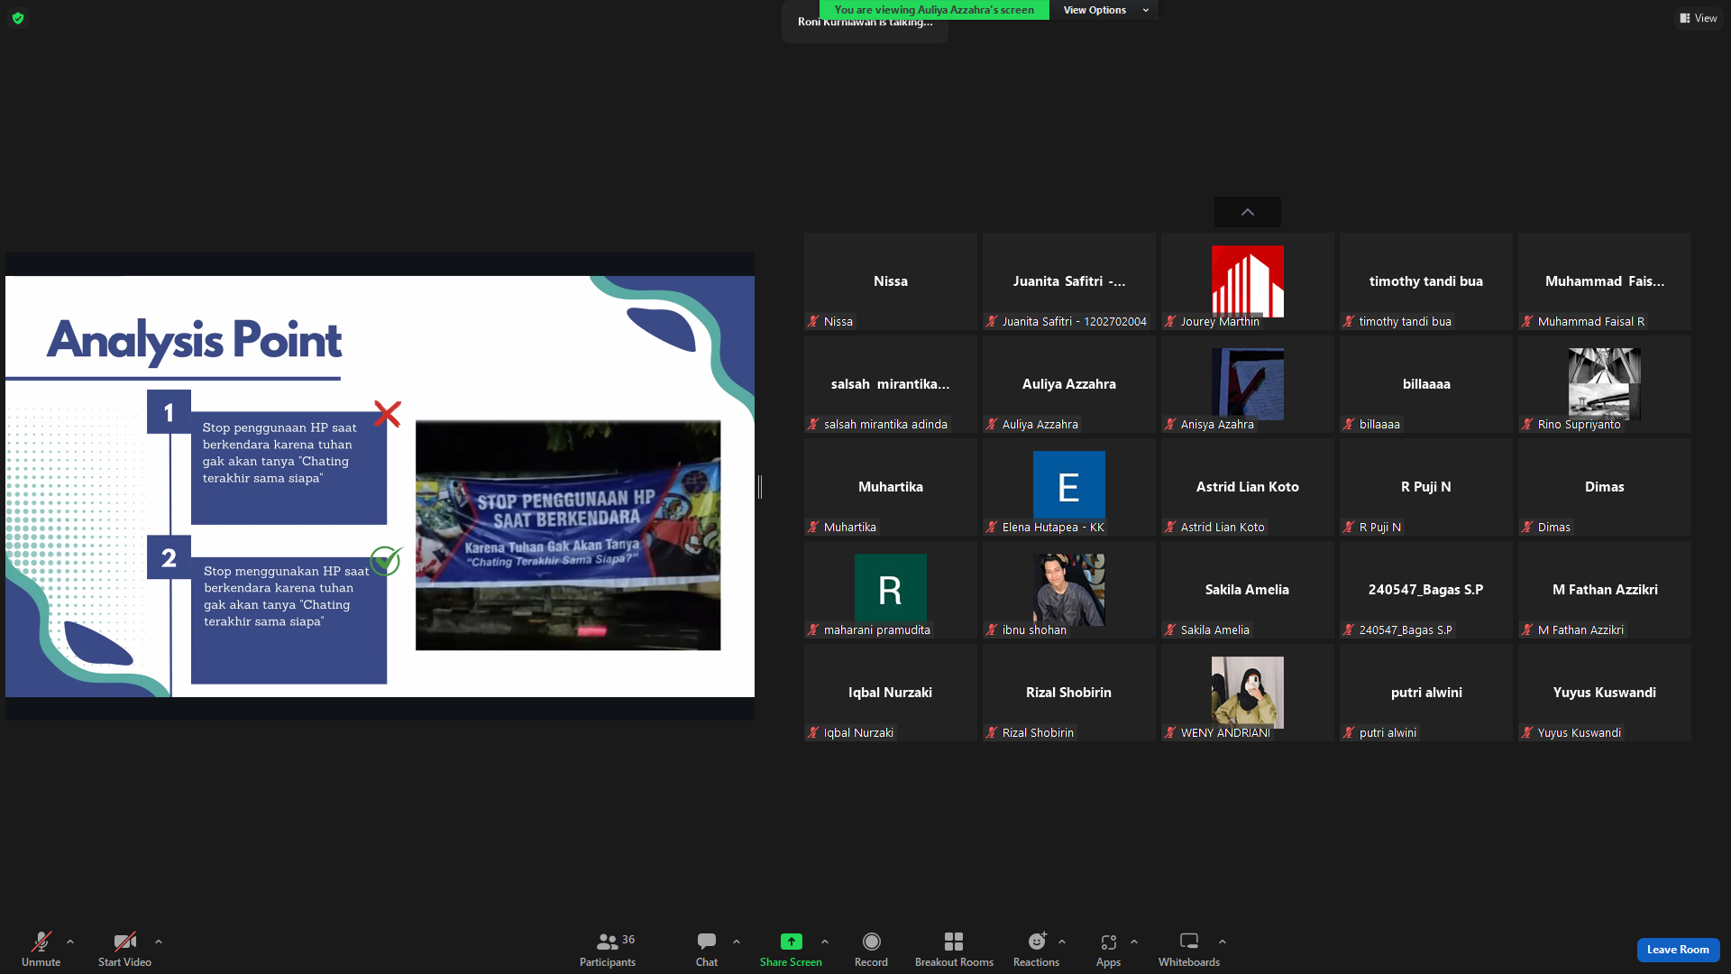The image size is (1731, 974).
Task: Click the Leave Room button
Action: coord(1678,950)
